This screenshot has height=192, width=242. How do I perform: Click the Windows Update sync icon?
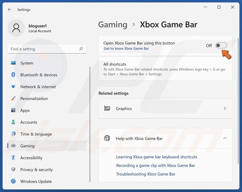pyautogui.click(x=13, y=181)
